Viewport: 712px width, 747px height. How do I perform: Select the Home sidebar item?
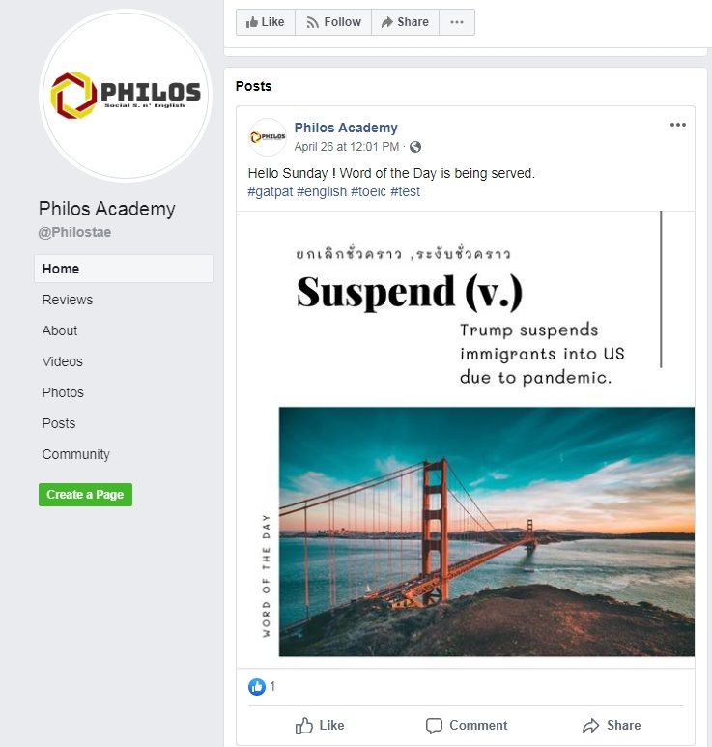(124, 269)
